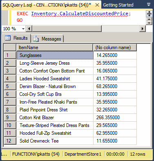Select the Denim Blazer - Natural Brown cell
154x161 pixels.
coord(55,86)
